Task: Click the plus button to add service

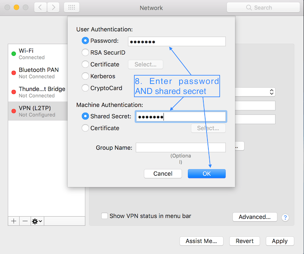Action: (14, 221)
